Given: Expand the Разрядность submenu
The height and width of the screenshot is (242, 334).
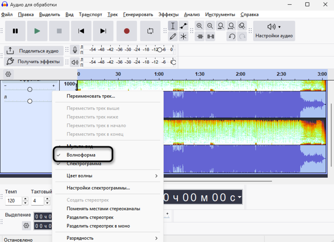Looking at the screenshot, I should tap(80, 238).
